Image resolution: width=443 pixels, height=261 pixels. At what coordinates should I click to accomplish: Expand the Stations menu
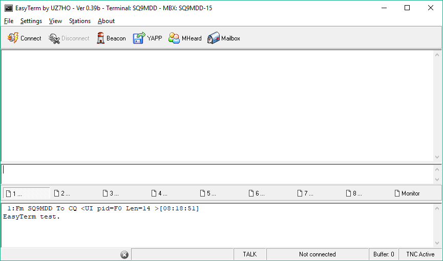80,21
